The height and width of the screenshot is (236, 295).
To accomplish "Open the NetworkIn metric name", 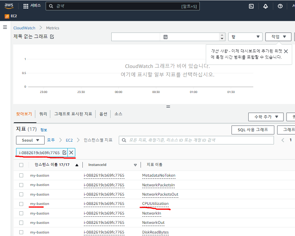I will [x=152, y=213].
